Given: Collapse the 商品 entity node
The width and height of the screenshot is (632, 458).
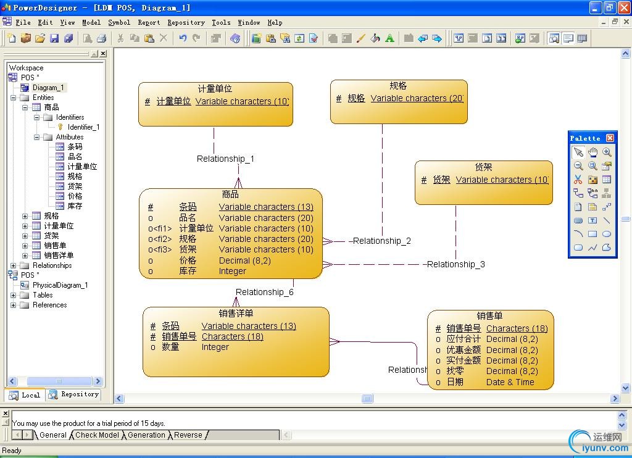Looking at the screenshot, I should pos(25,107).
